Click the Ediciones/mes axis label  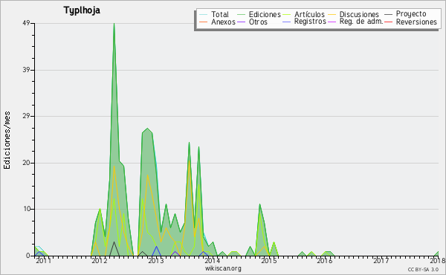point(7,140)
